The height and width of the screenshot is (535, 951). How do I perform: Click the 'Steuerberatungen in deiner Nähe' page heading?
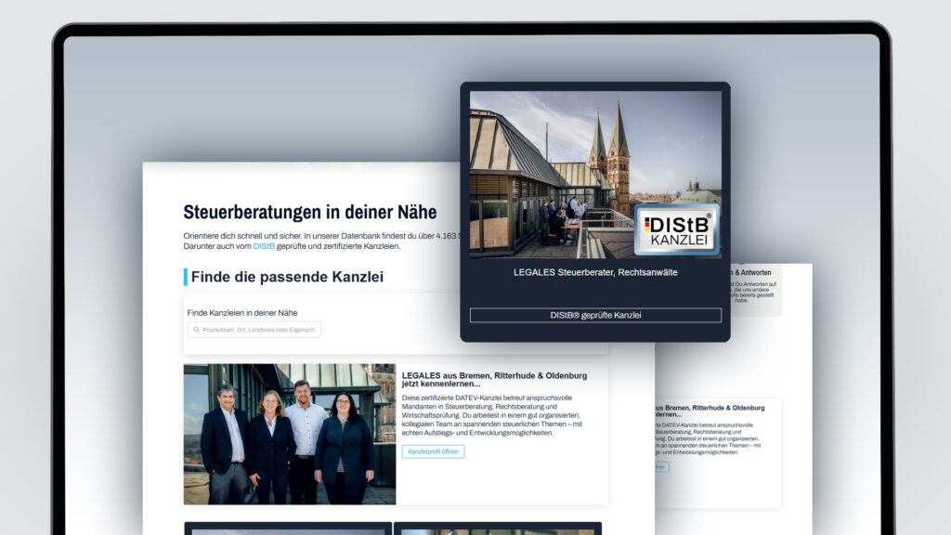(x=309, y=213)
